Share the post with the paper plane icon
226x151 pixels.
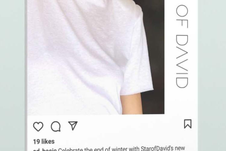click(73, 126)
